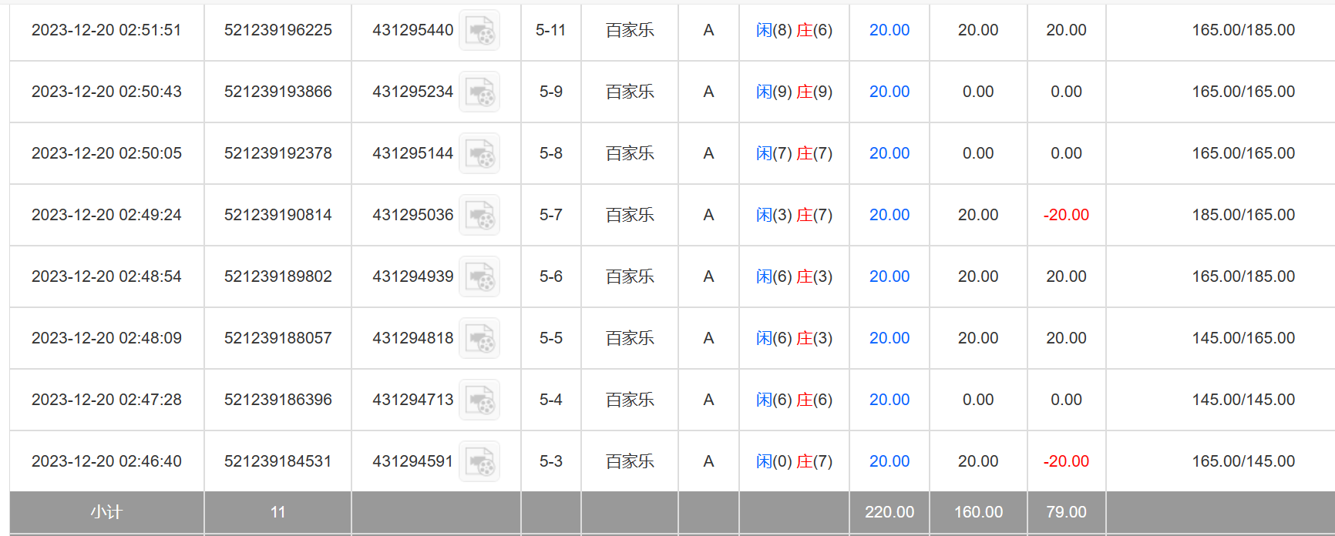Open blue 20.00 bet link in 5-5 row

889,338
